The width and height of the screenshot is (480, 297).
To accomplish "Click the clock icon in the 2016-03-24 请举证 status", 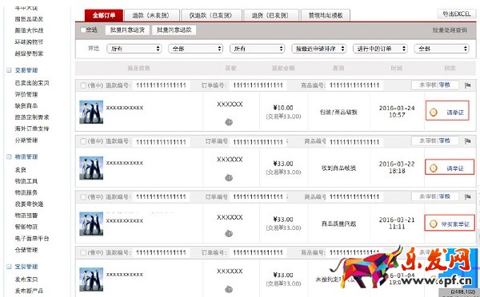I will tap(433, 113).
